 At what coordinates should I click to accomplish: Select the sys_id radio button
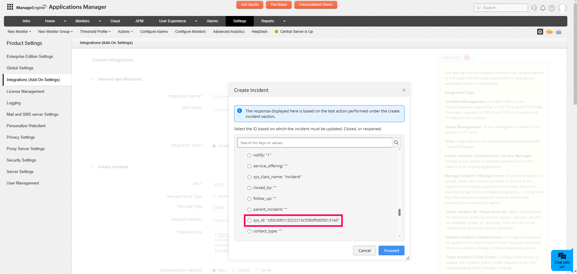click(x=250, y=220)
